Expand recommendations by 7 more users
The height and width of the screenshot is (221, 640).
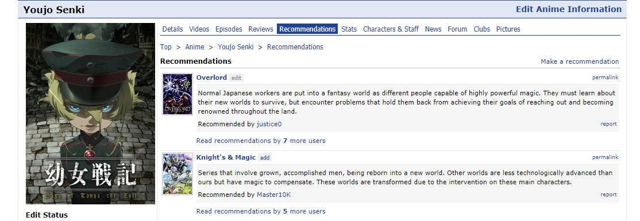tap(261, 141)
